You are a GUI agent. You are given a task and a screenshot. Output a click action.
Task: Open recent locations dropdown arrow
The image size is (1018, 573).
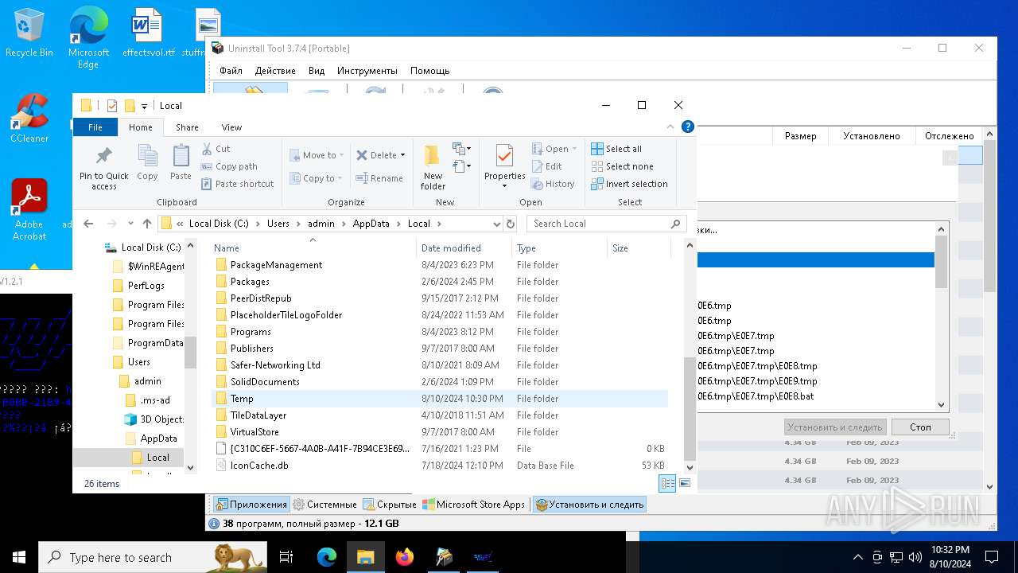131,224
